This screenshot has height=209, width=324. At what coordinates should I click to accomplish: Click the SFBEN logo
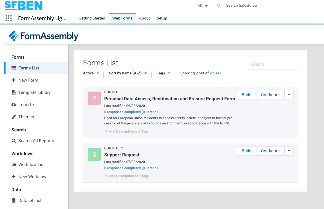tap(24, 5)
